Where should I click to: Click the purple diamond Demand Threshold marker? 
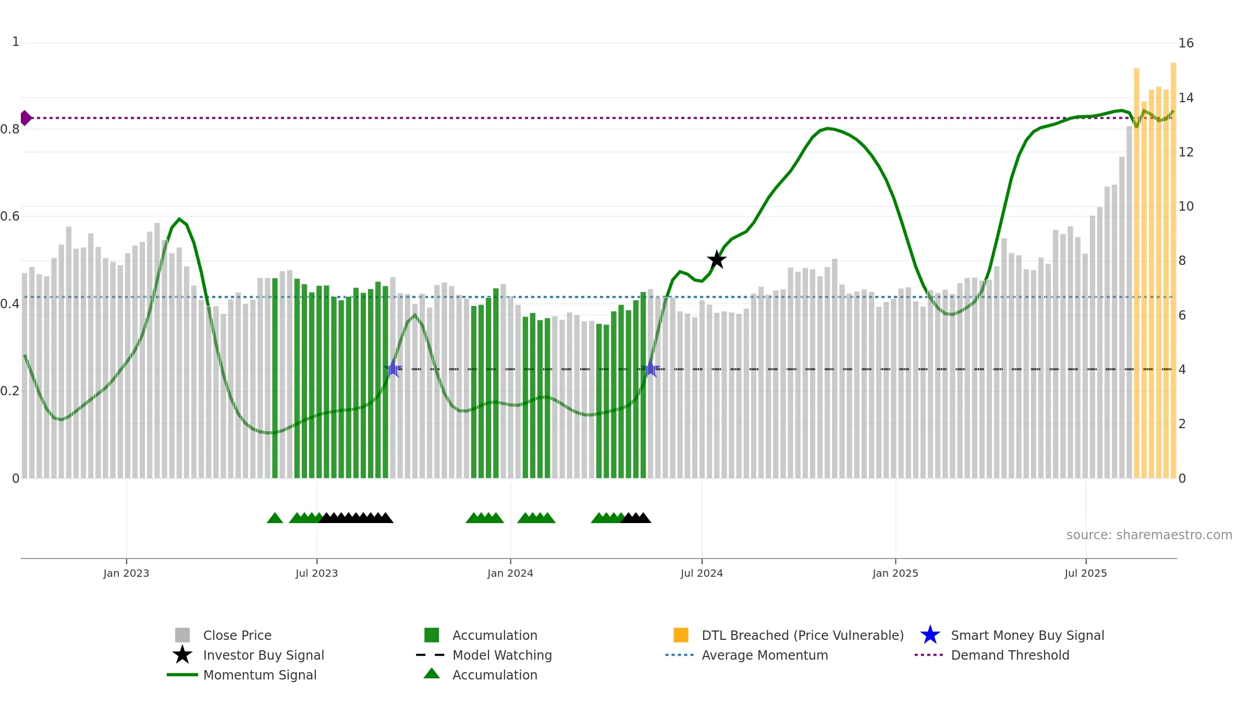[x=26, y=118]
